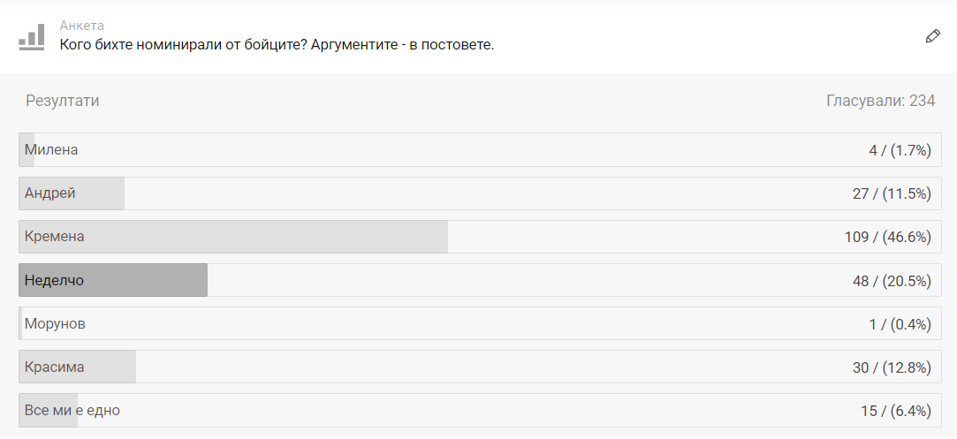
Task: Click the 4 / (1.7%) vote count
Action: (900, 150)
